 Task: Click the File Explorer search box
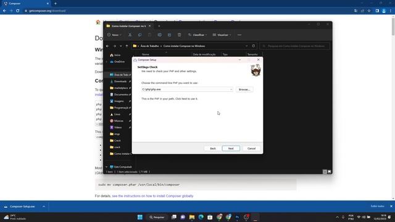[x=295, y=46]
